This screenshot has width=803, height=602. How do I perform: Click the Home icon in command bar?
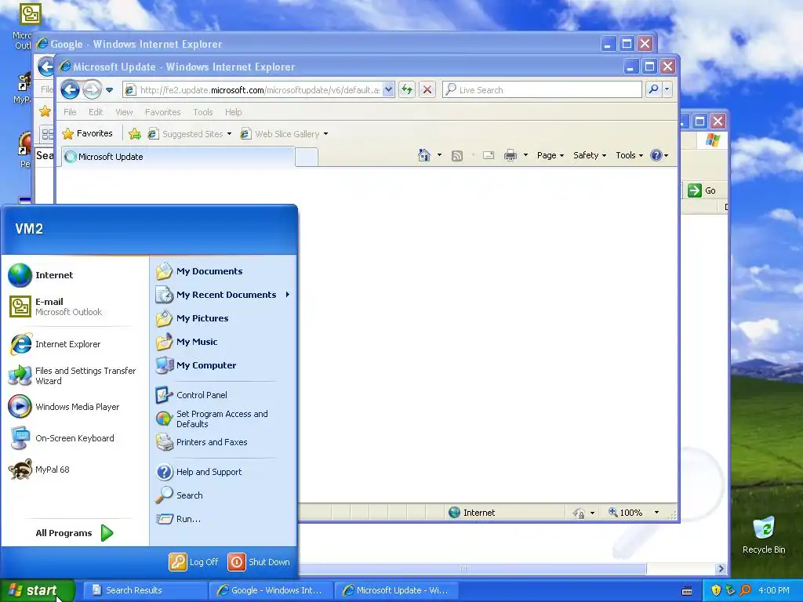[424, 155]
